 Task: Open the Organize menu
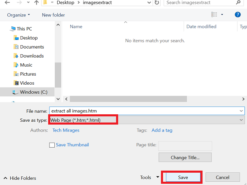pos(19,15)
